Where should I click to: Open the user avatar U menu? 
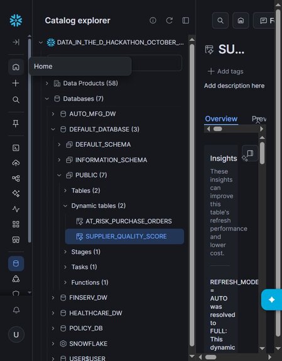[16, 335]
